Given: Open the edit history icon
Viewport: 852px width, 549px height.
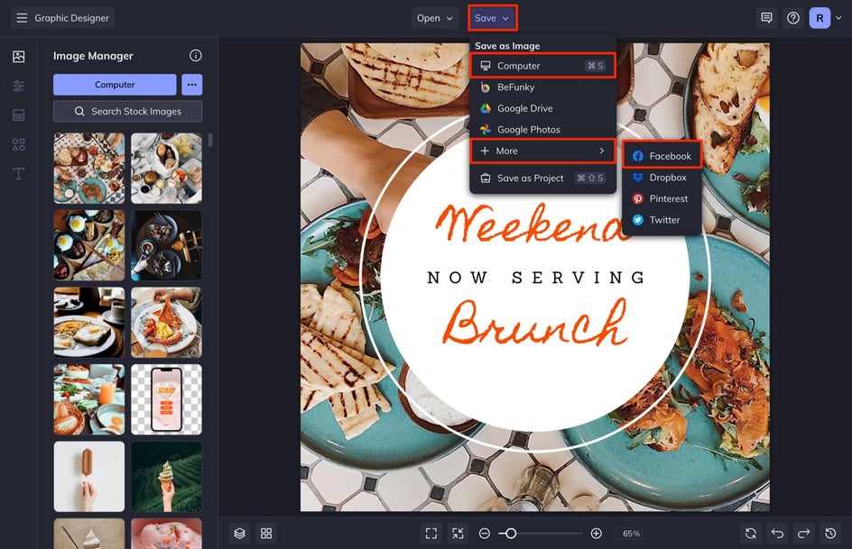Looking at the screenshot, I should (831, 534).
